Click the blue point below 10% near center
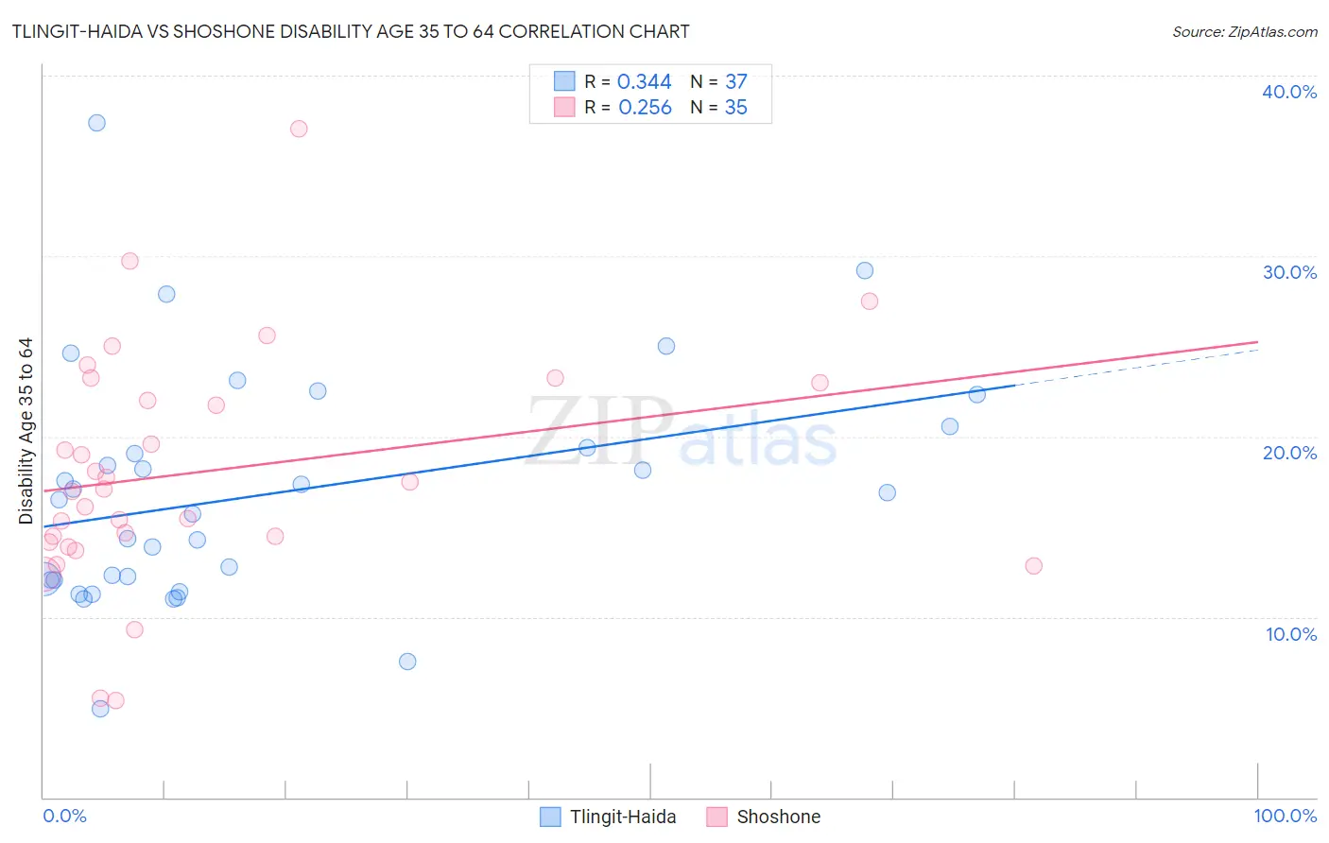Screen dimensions: 1329x843 [x=407, y=662]
